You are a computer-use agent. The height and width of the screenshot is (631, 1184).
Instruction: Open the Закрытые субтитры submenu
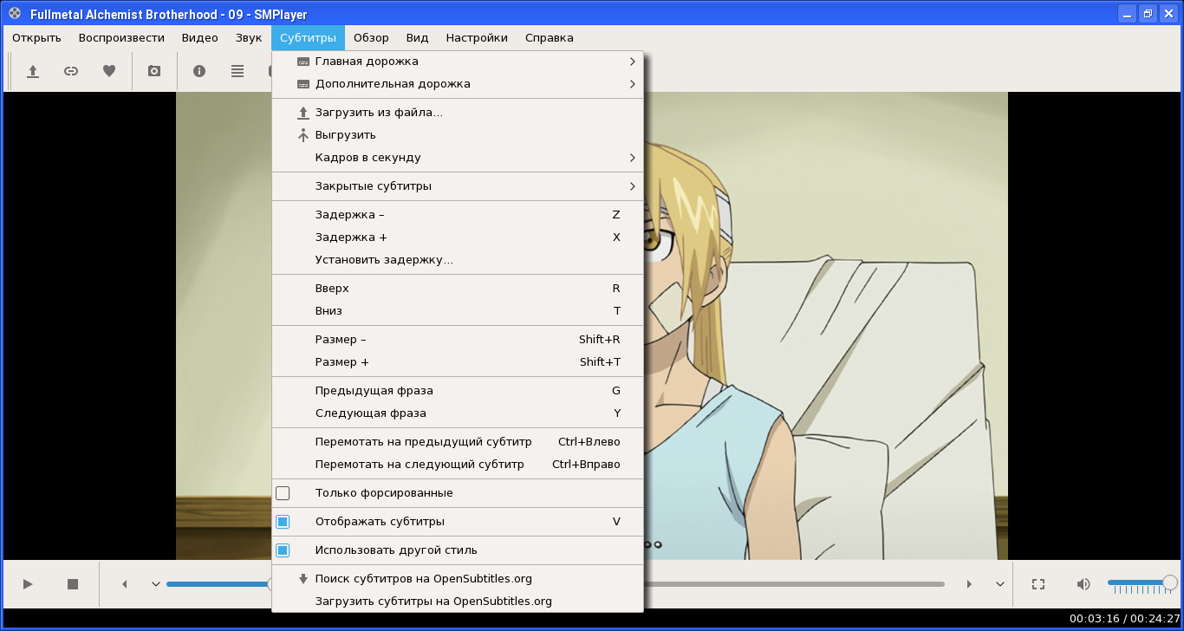pyautogui.click(x=458, y=186)
